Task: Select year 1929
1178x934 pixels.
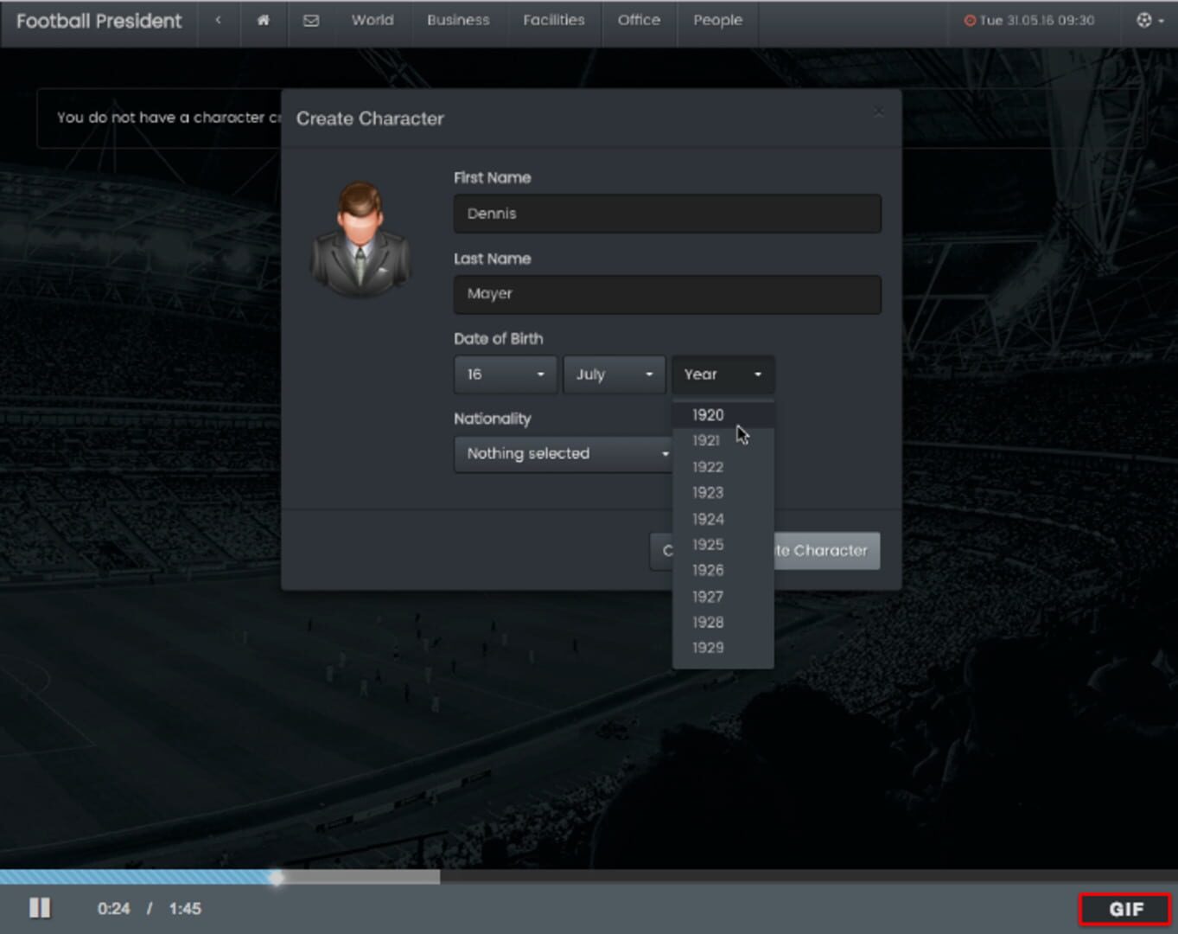Action: click(723, 648)
